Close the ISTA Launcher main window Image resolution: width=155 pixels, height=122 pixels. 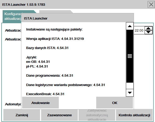[x=151, y=4]
